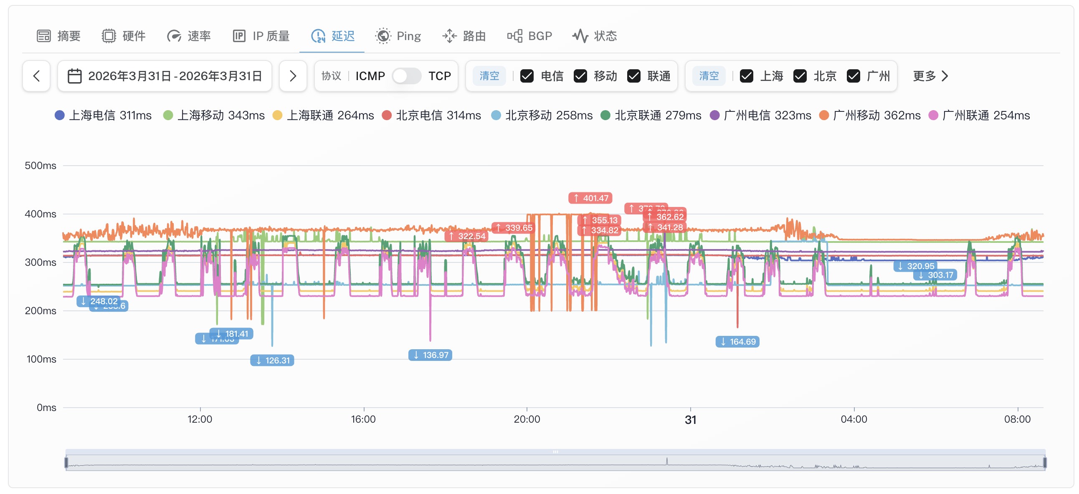1079x494 pixels.
Task: Go to the next date with right chevron
Action: tap(293, 76)
